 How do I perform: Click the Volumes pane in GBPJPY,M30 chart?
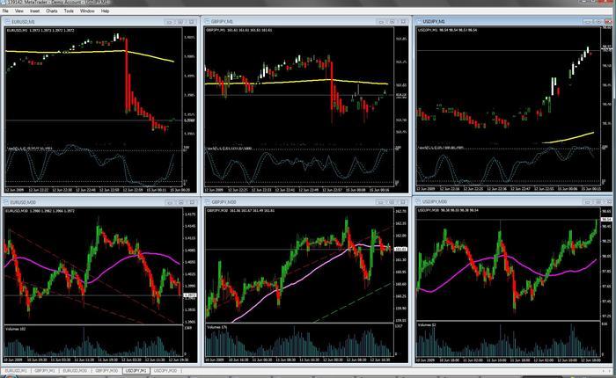tap(299, 340)
